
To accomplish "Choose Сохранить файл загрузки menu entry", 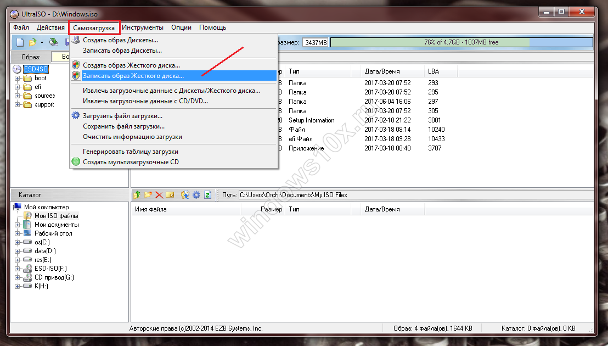I will tap(173, 126).
